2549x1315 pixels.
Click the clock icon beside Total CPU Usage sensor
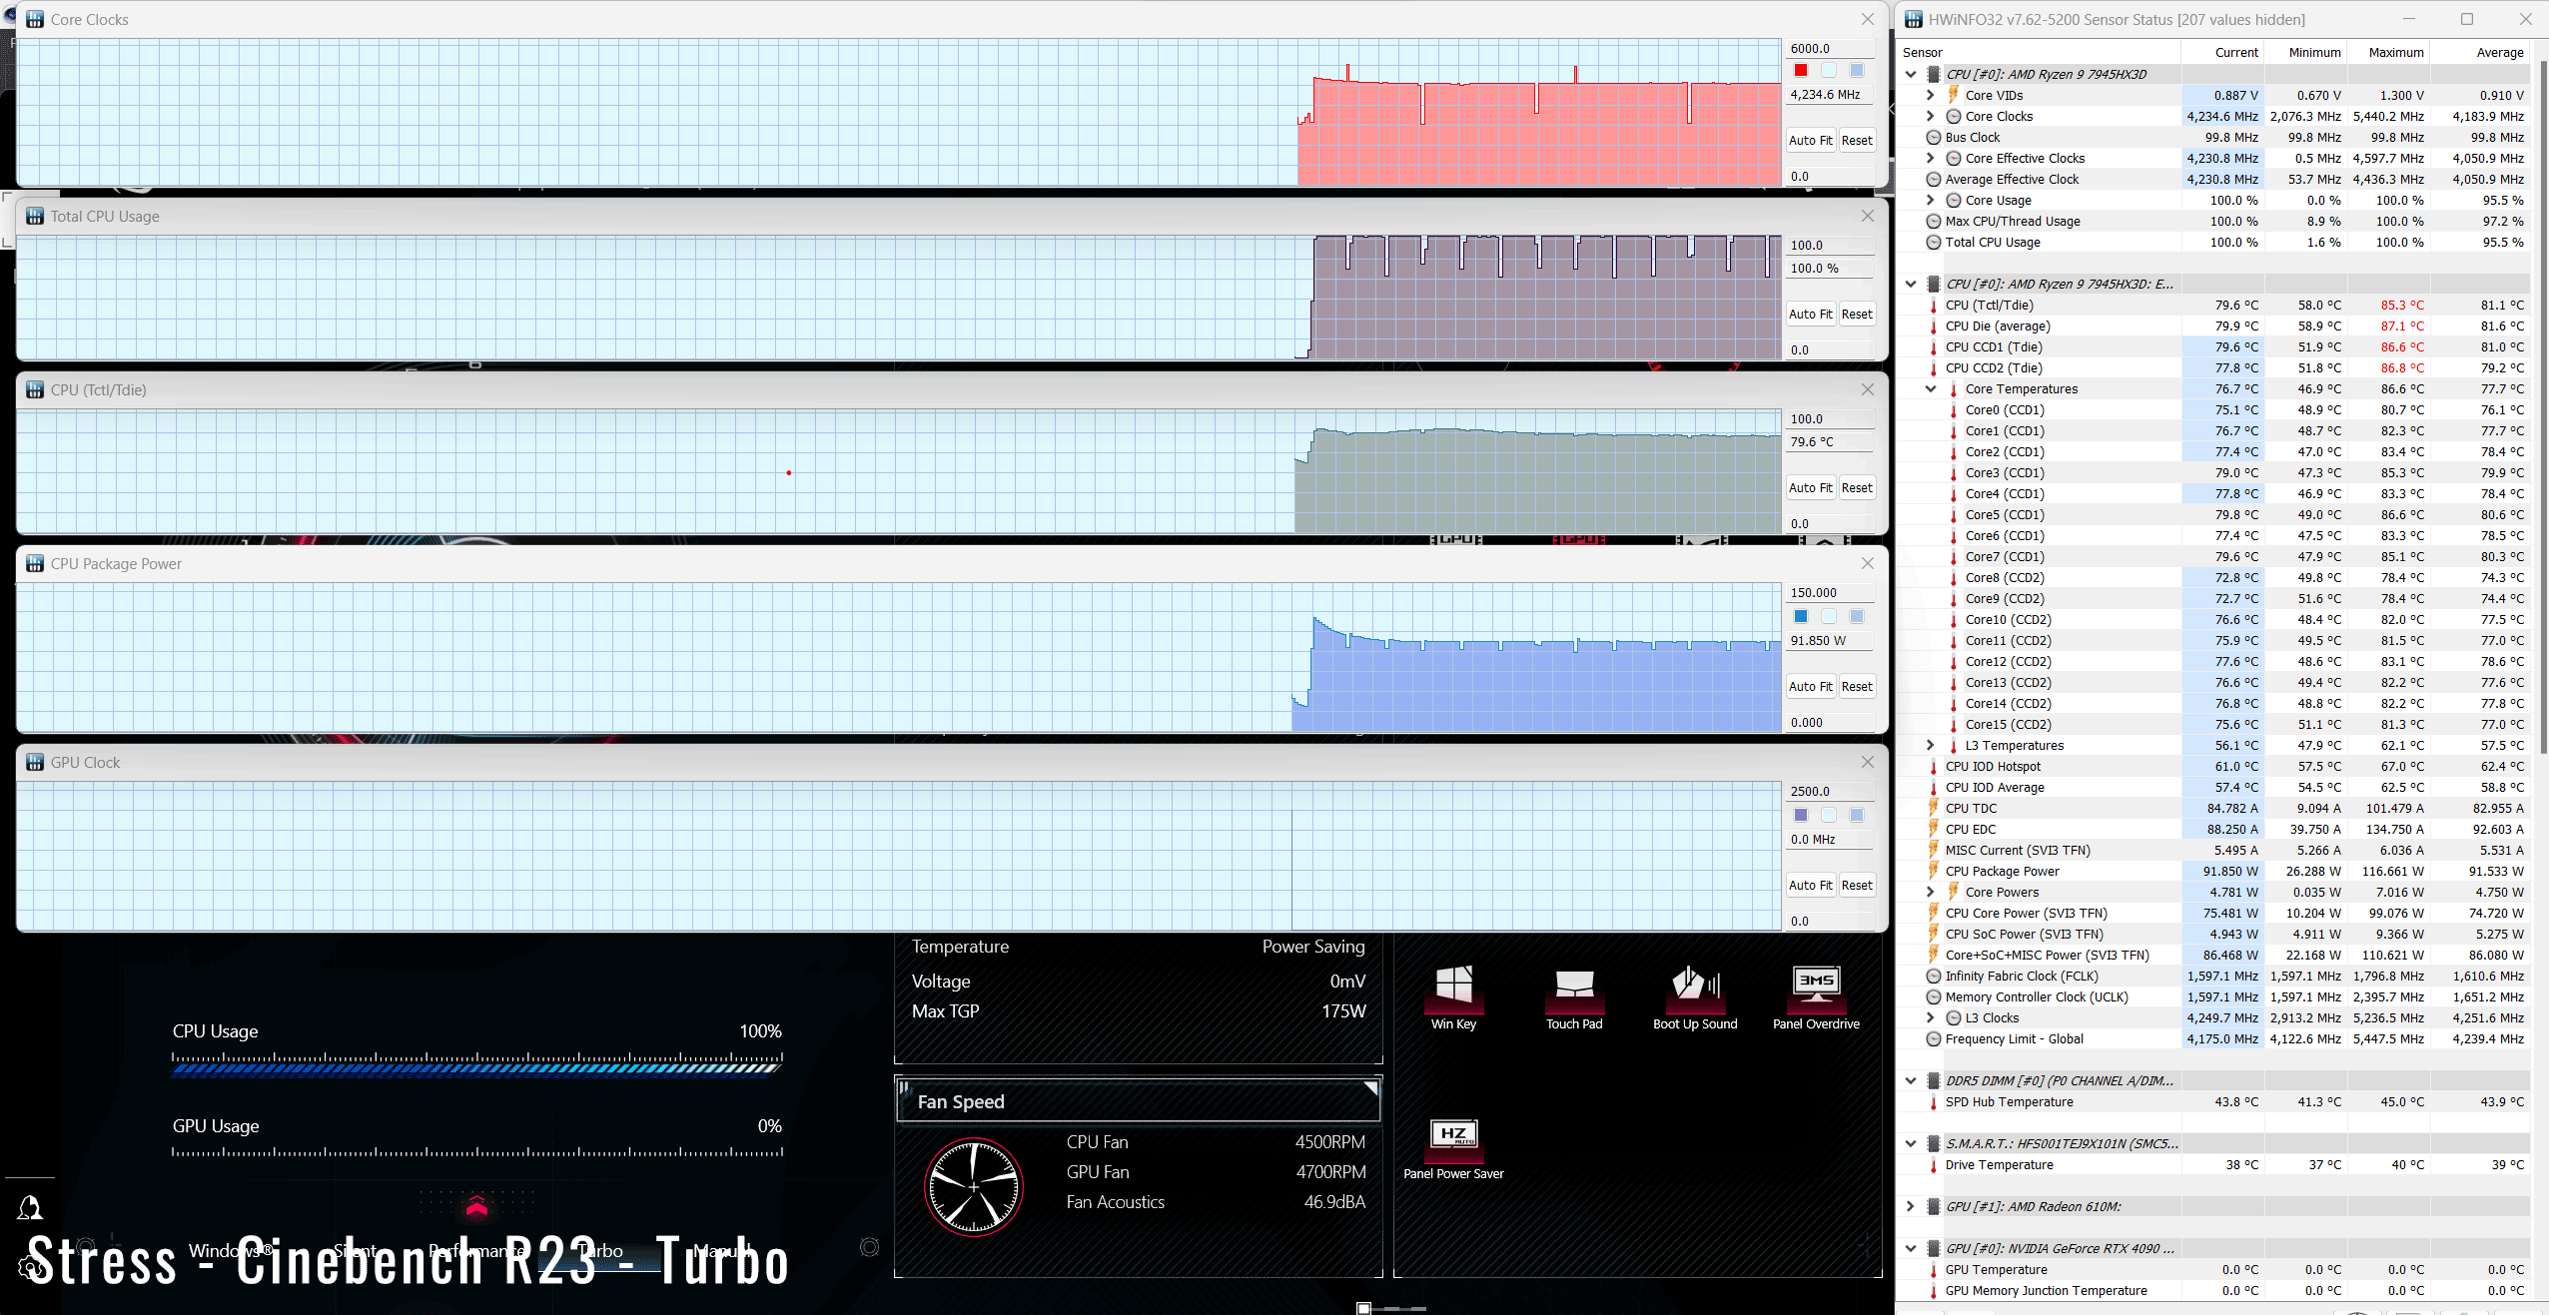pyautogui.click(x=1934, y=242)
